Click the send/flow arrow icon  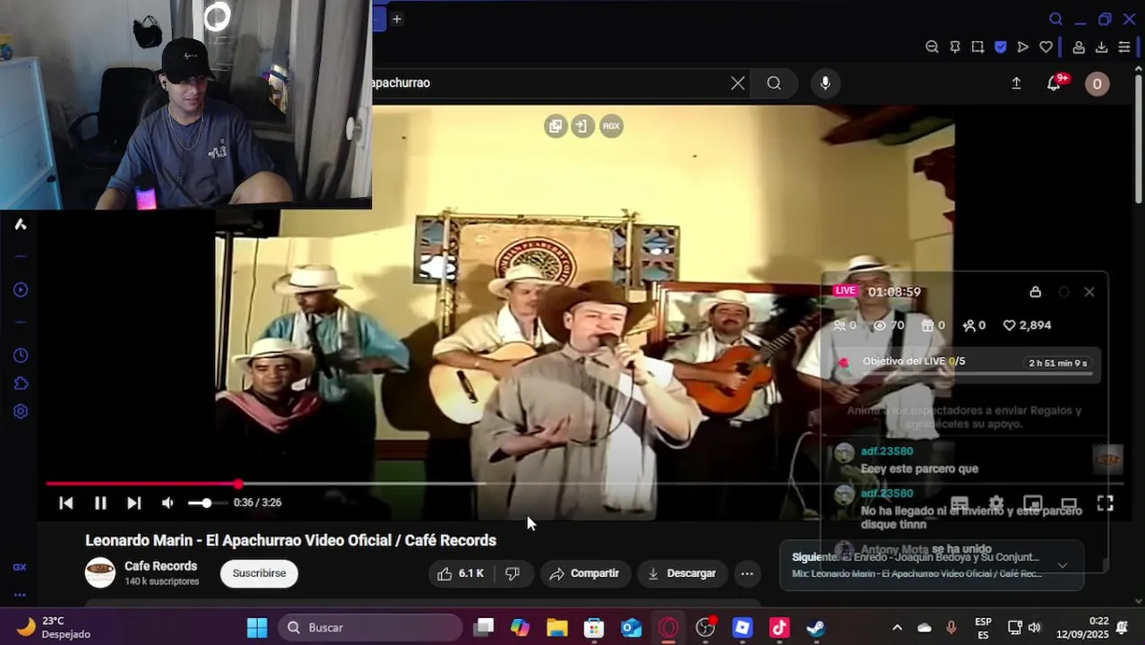click(1023, 47)
